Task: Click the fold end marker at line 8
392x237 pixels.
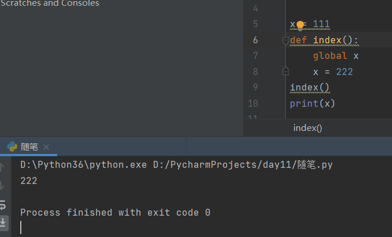Action: point(285,71)
